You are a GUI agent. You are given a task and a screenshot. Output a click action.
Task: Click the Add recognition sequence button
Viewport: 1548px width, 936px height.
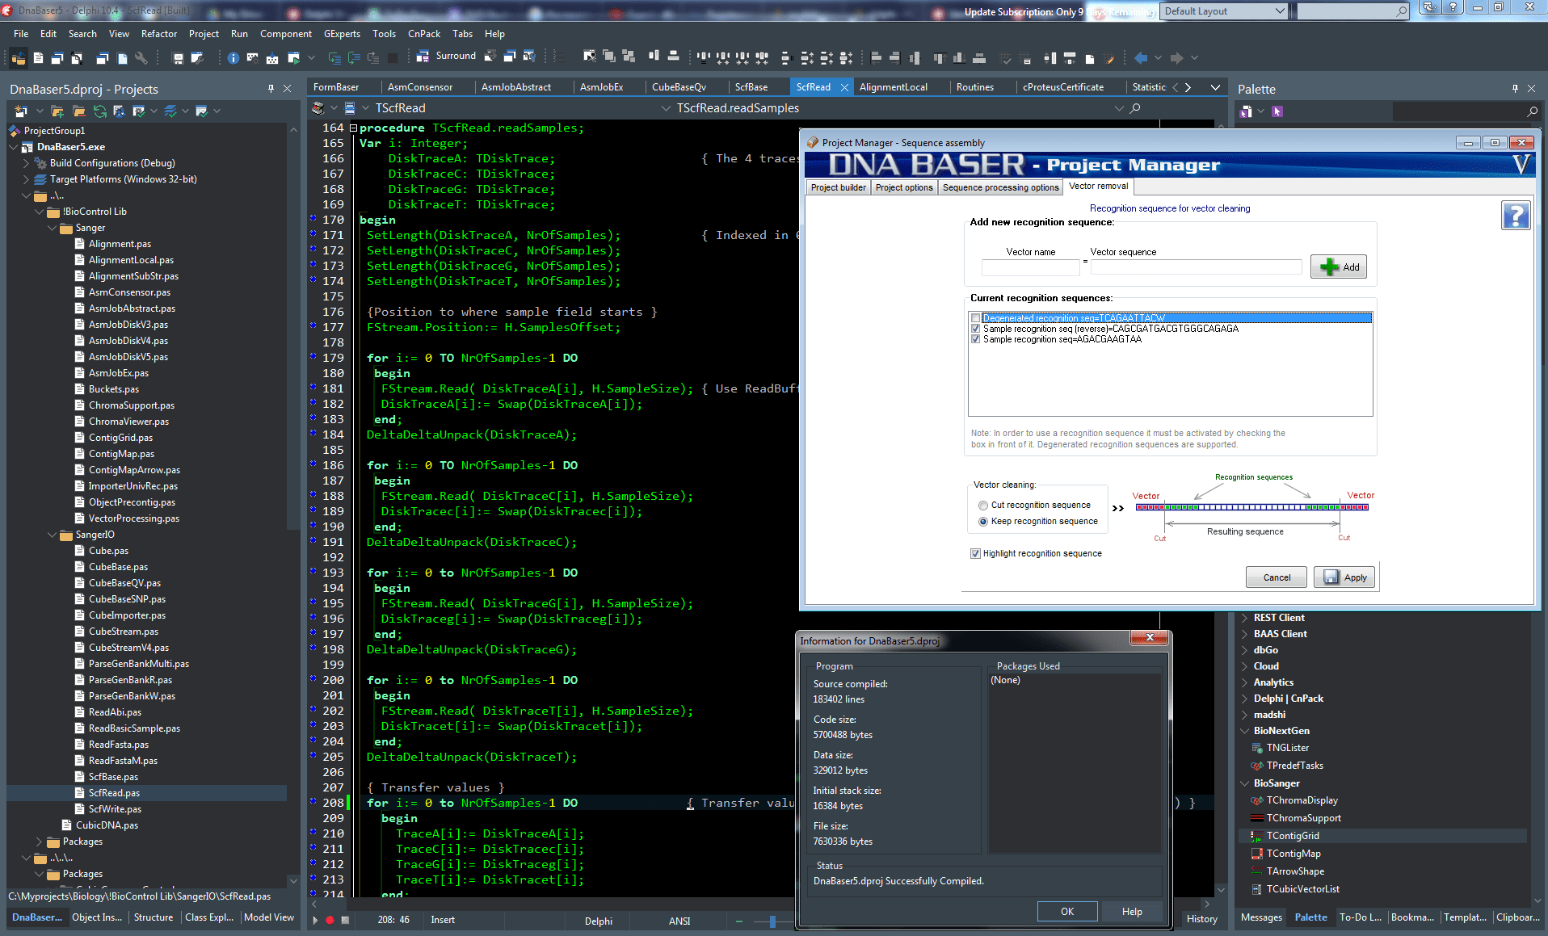tap(1339, 267)
